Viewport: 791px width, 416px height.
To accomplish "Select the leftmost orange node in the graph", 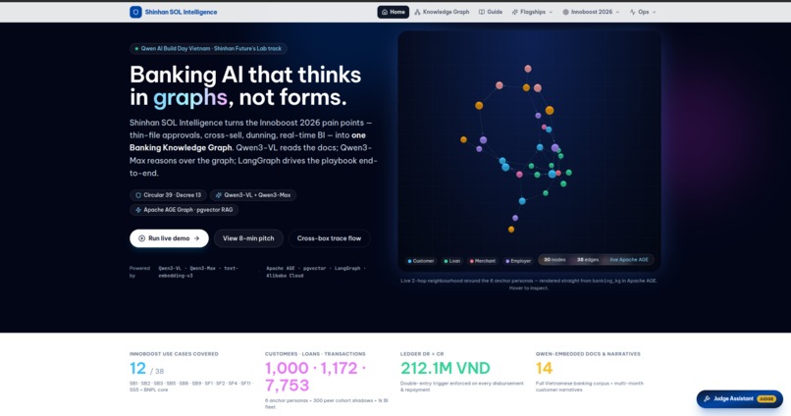I will coord(463,139).
